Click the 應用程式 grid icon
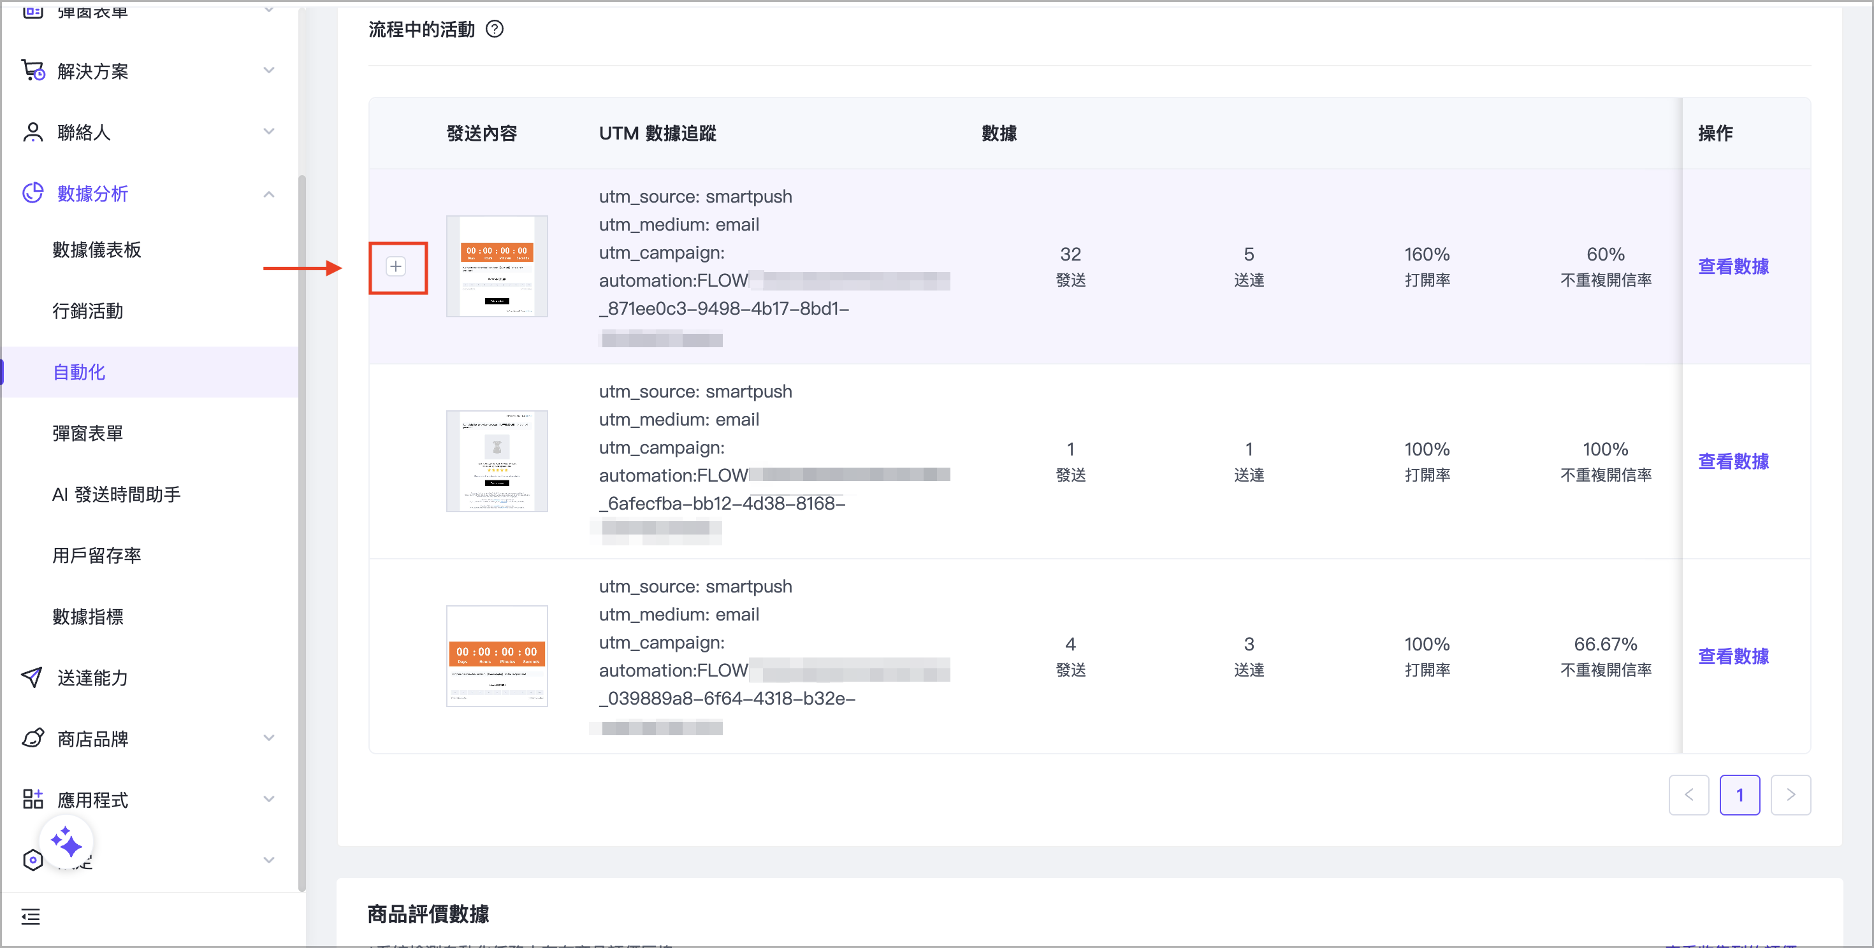The width and height of the screenshot is (1874, 948). point(33,800)
